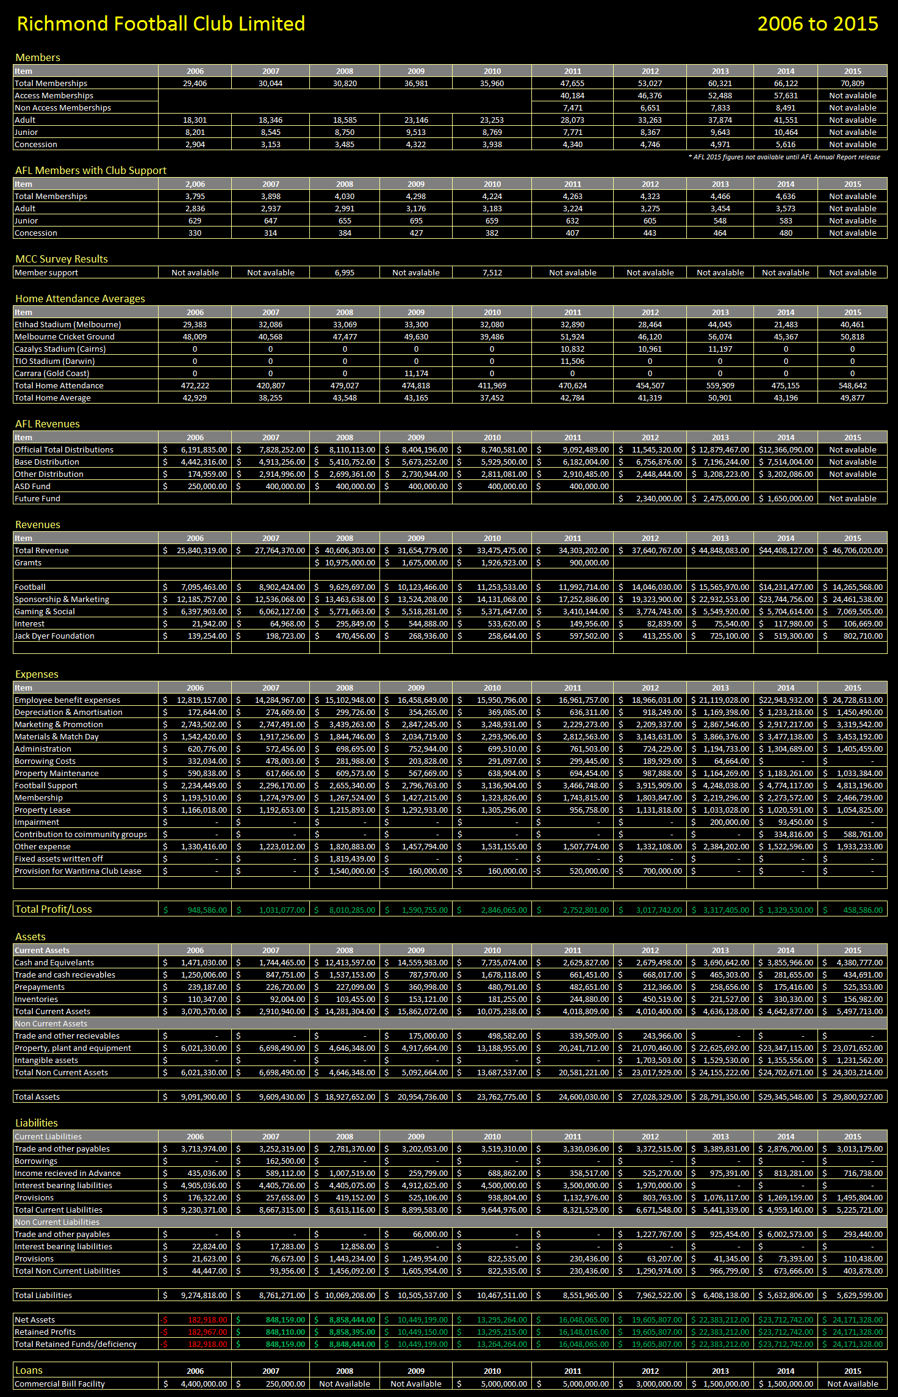The image size is (898, 1397).
Task: Select the 'Base Distribution' row label
Action: click(47, 462)
